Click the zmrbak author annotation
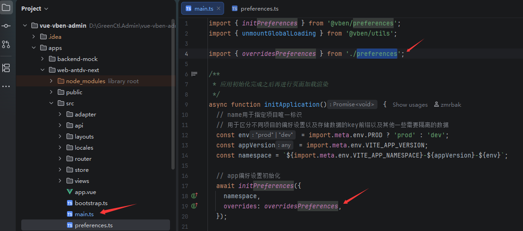 pyautogui.click(x=448, y=105)
